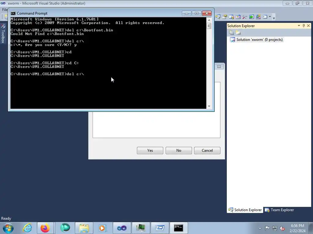Close the Solution Explorer panel

coord(308,26)
